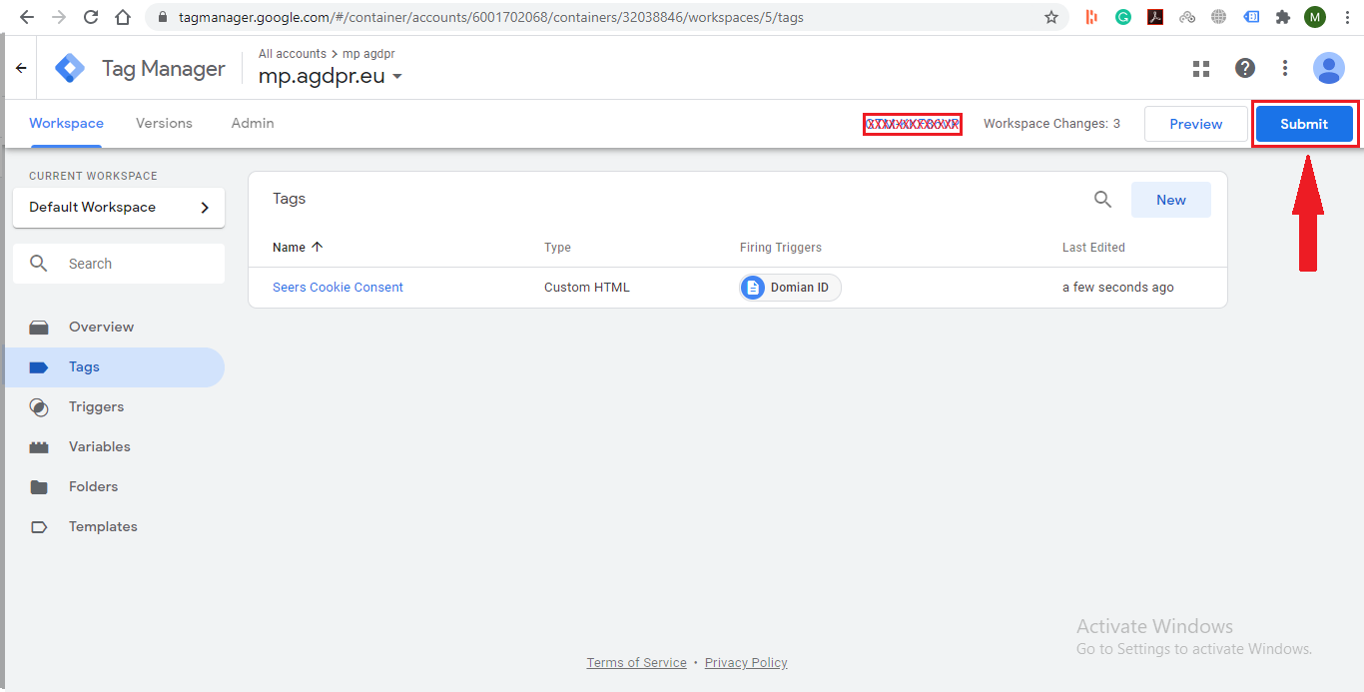Switch to the Versions tab
This screenshot has width=1364, height=692.
click(x=164, y=123)
